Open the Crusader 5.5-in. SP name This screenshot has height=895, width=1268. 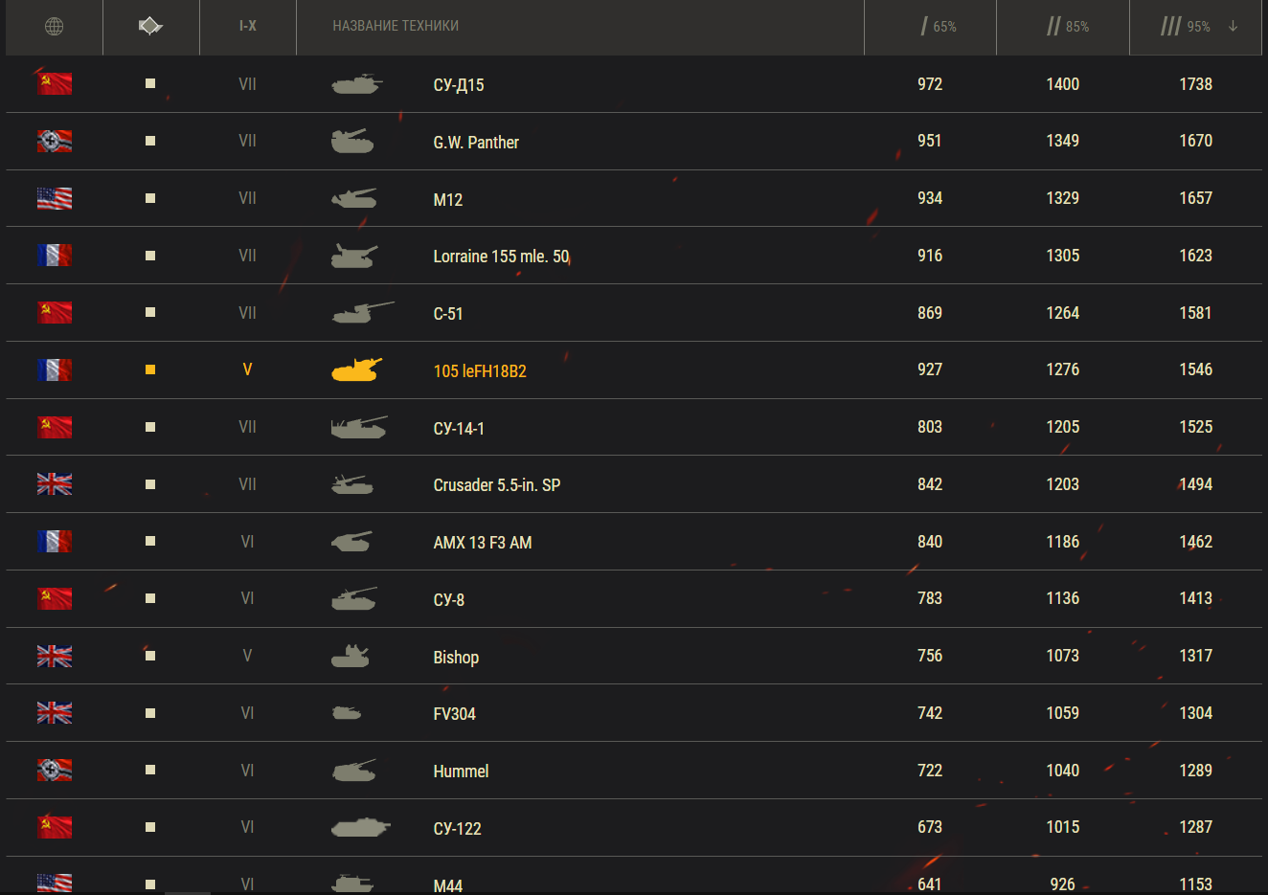(496, 485)
